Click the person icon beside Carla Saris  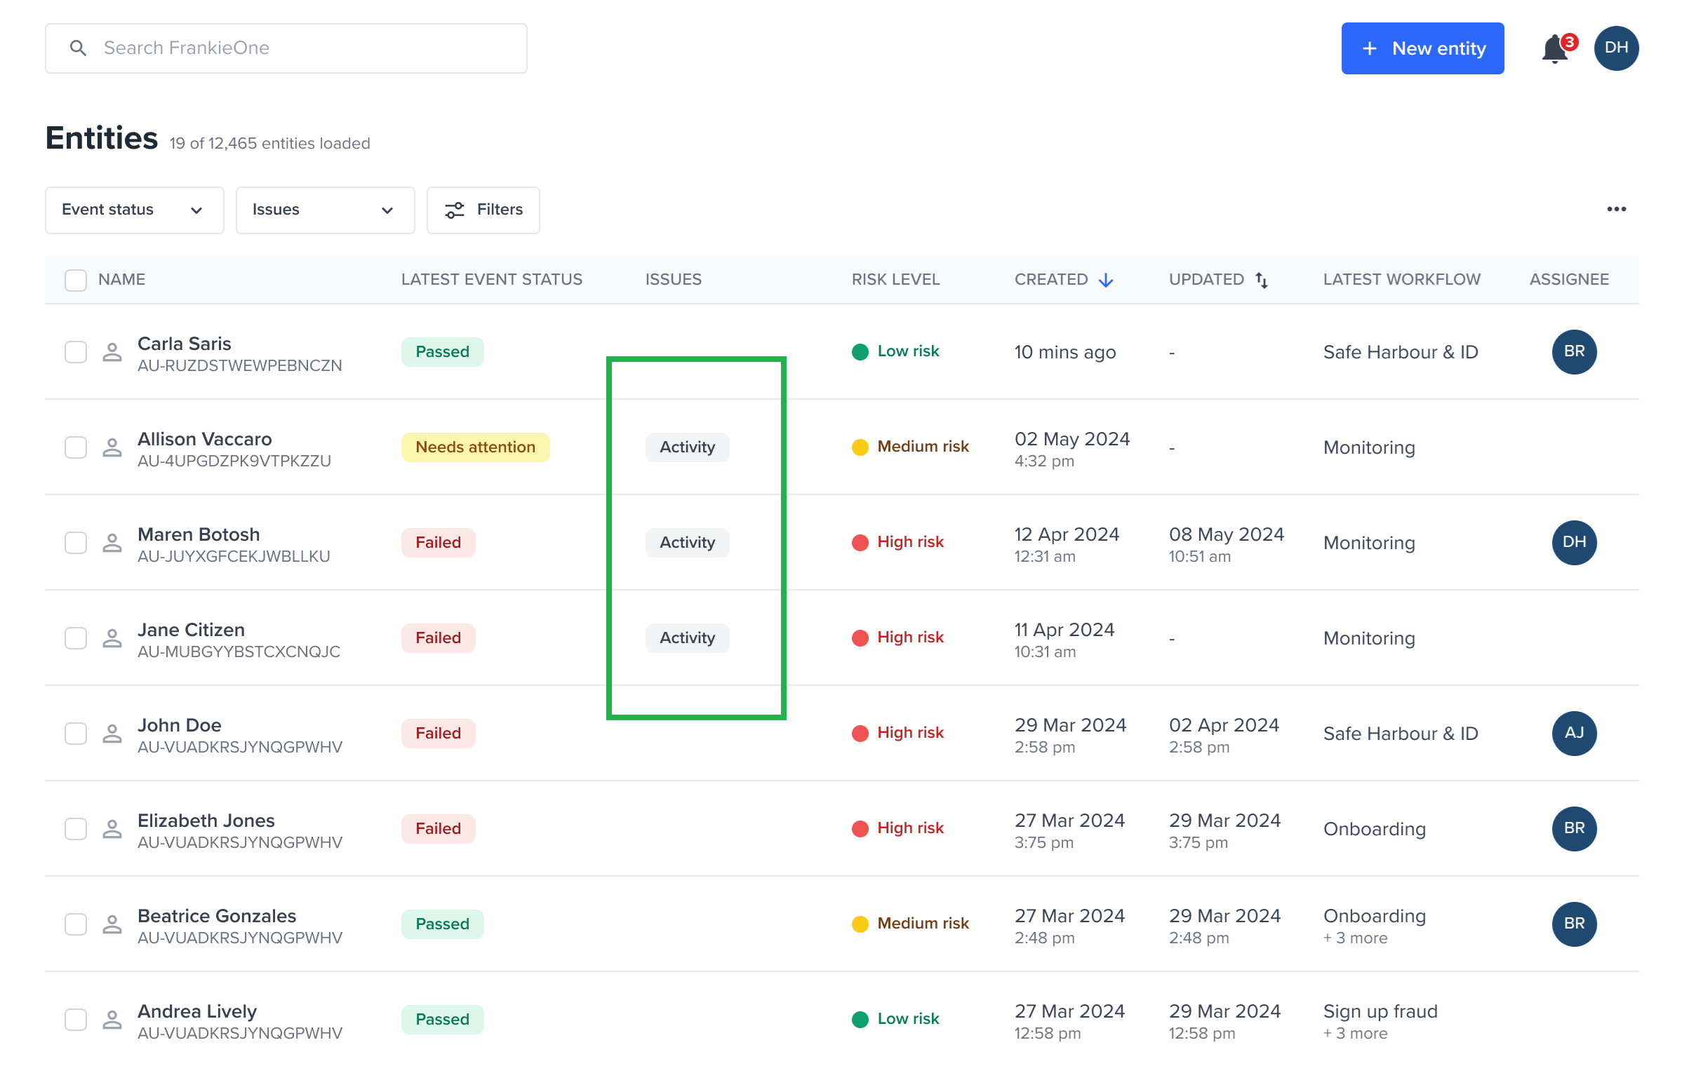(112, 352)
